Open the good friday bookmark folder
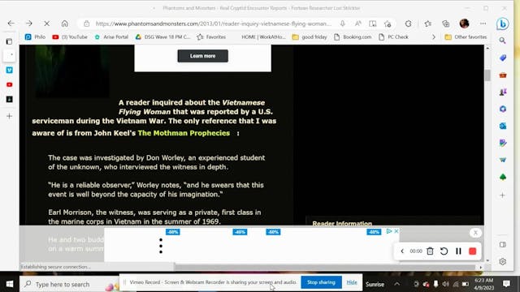This screenshot has height=292, width=520. (310, 37)
